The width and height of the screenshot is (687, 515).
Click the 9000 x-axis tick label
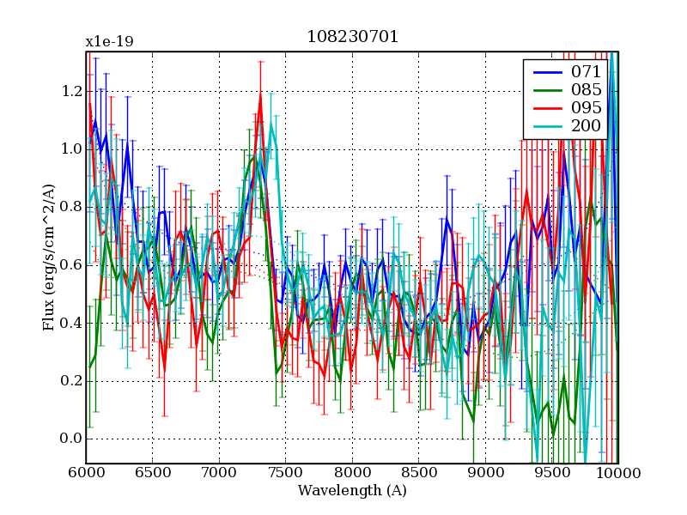point(485,474)
